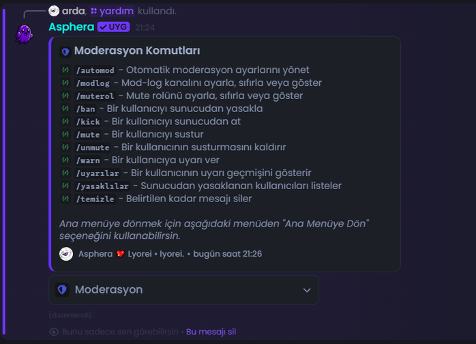Click the footer avatar beside Asphera Lyorei

point(66,254)
